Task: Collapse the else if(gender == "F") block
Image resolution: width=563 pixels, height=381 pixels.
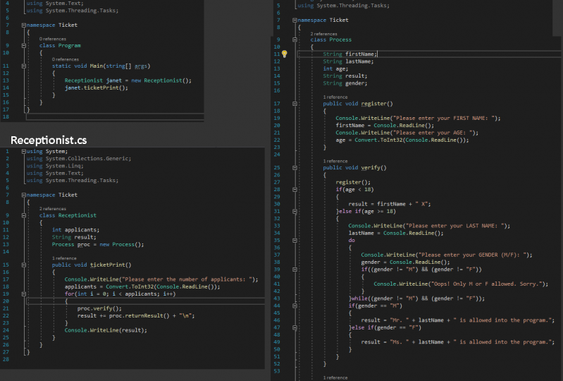Action: coord(295,328)
